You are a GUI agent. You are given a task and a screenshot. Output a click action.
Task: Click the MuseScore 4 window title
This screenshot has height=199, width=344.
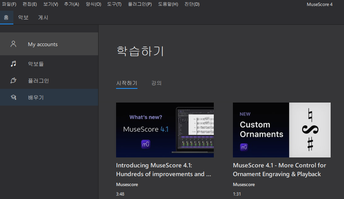click(320, 4)
